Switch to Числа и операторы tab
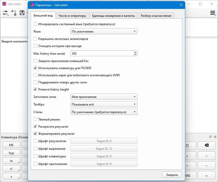Viewport: 218px width, 182px height. pyautogui.click(x=72, y=16)
